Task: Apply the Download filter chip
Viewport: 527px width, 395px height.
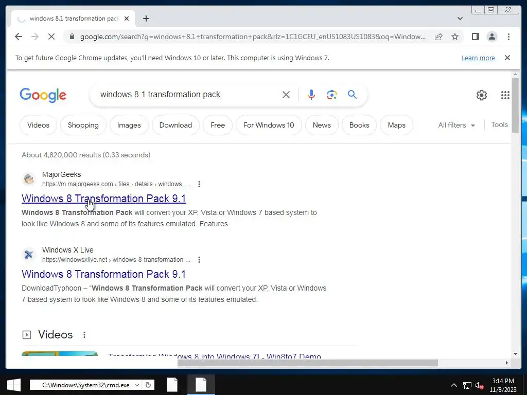Action: [175, 125]
